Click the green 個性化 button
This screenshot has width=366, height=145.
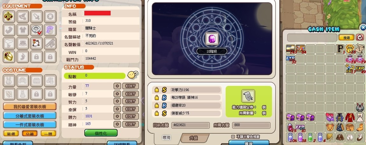point(101,133)
